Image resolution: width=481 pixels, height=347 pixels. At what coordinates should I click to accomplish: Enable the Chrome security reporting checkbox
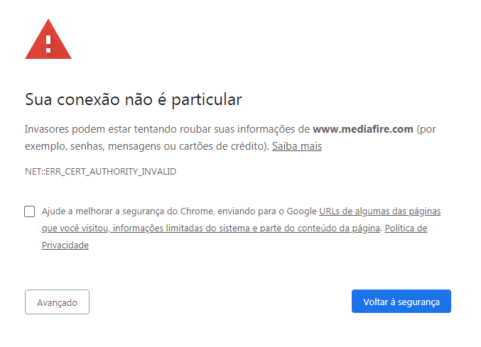[x=30, y=211]
